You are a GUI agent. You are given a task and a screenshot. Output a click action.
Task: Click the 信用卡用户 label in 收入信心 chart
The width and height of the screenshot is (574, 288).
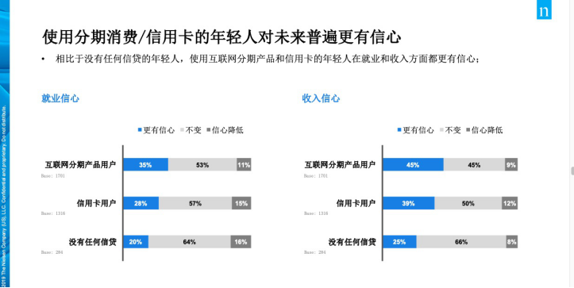click(x=356, y=203)
